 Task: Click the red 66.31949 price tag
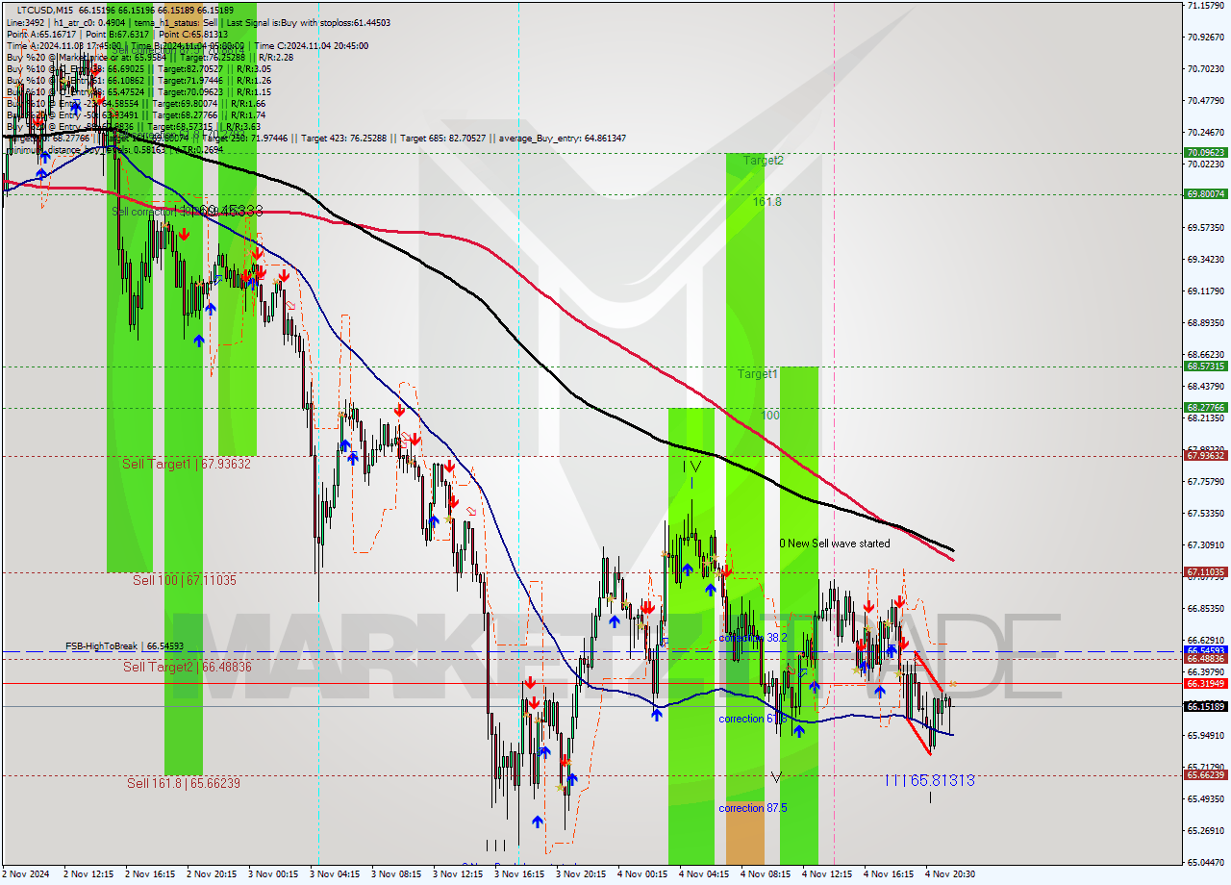tap(1206, 683)
